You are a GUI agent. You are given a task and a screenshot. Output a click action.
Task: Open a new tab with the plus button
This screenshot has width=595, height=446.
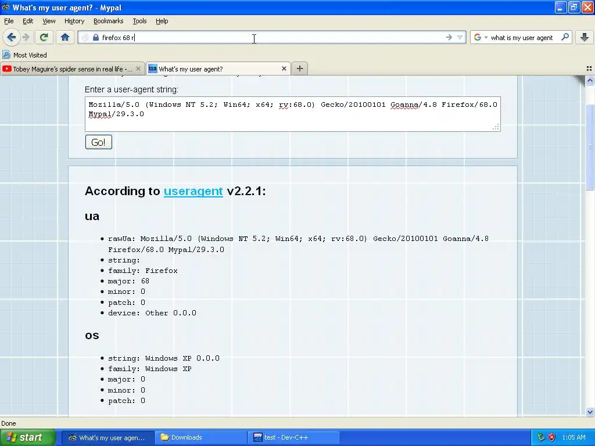[300, 69]
